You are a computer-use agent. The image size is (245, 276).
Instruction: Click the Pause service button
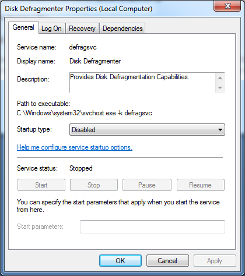tap(147, 185)
